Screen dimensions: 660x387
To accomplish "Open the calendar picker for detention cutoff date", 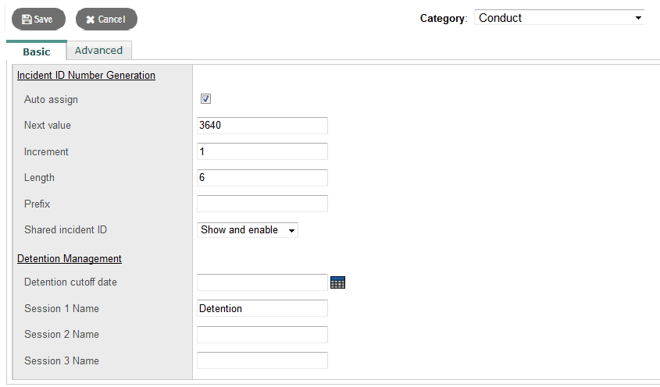I will point(337,282).
